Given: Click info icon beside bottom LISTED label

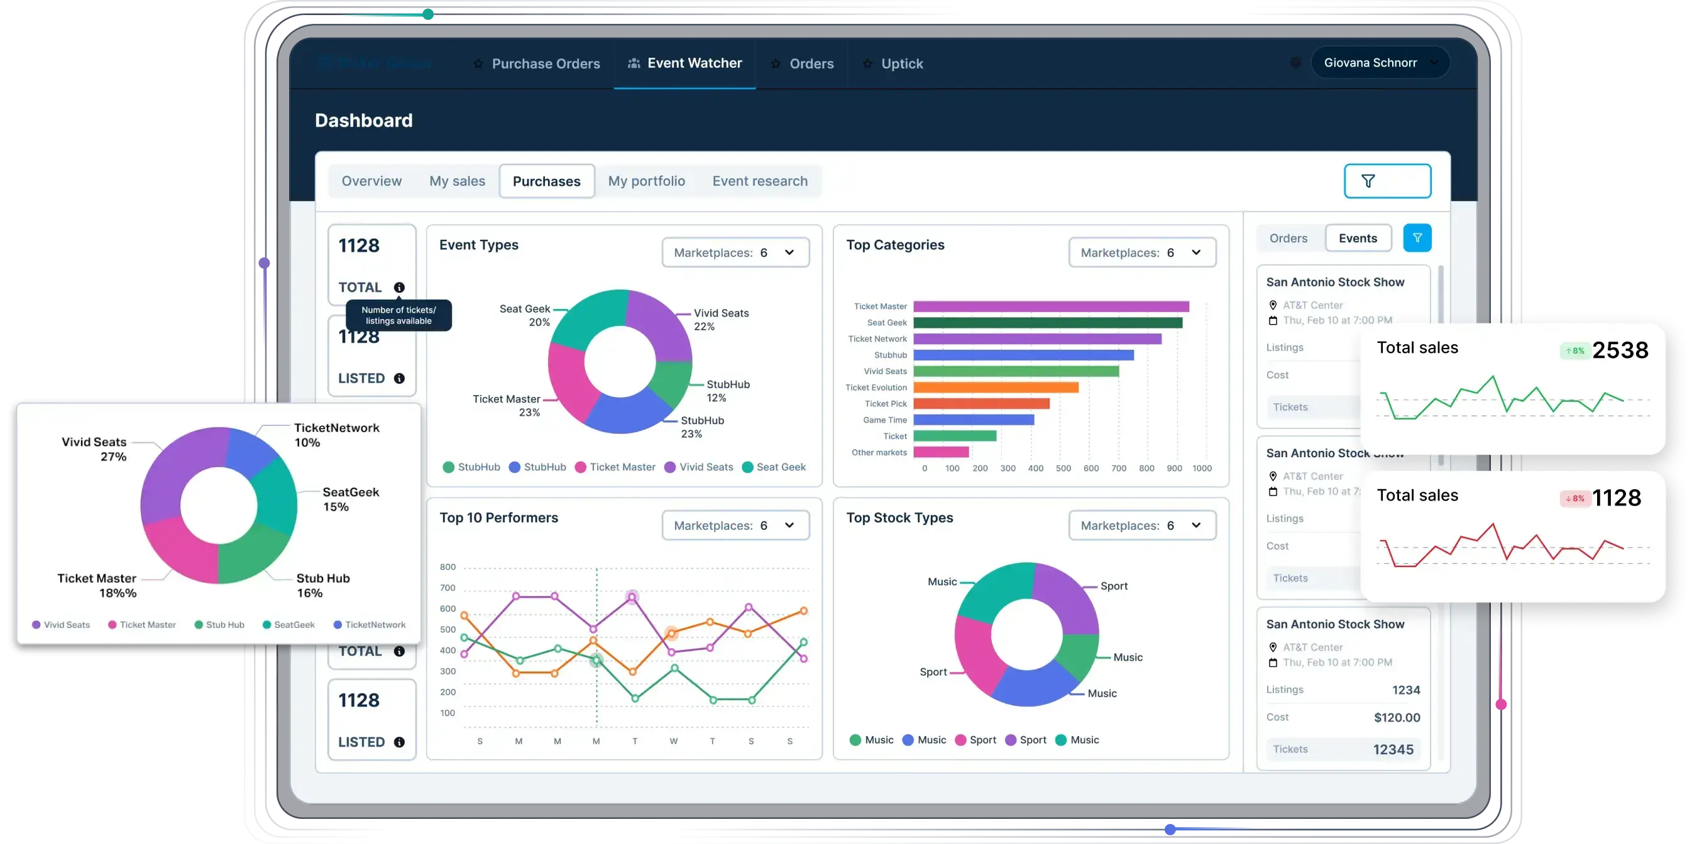Looking at the screenshot, I should point(398,742).
